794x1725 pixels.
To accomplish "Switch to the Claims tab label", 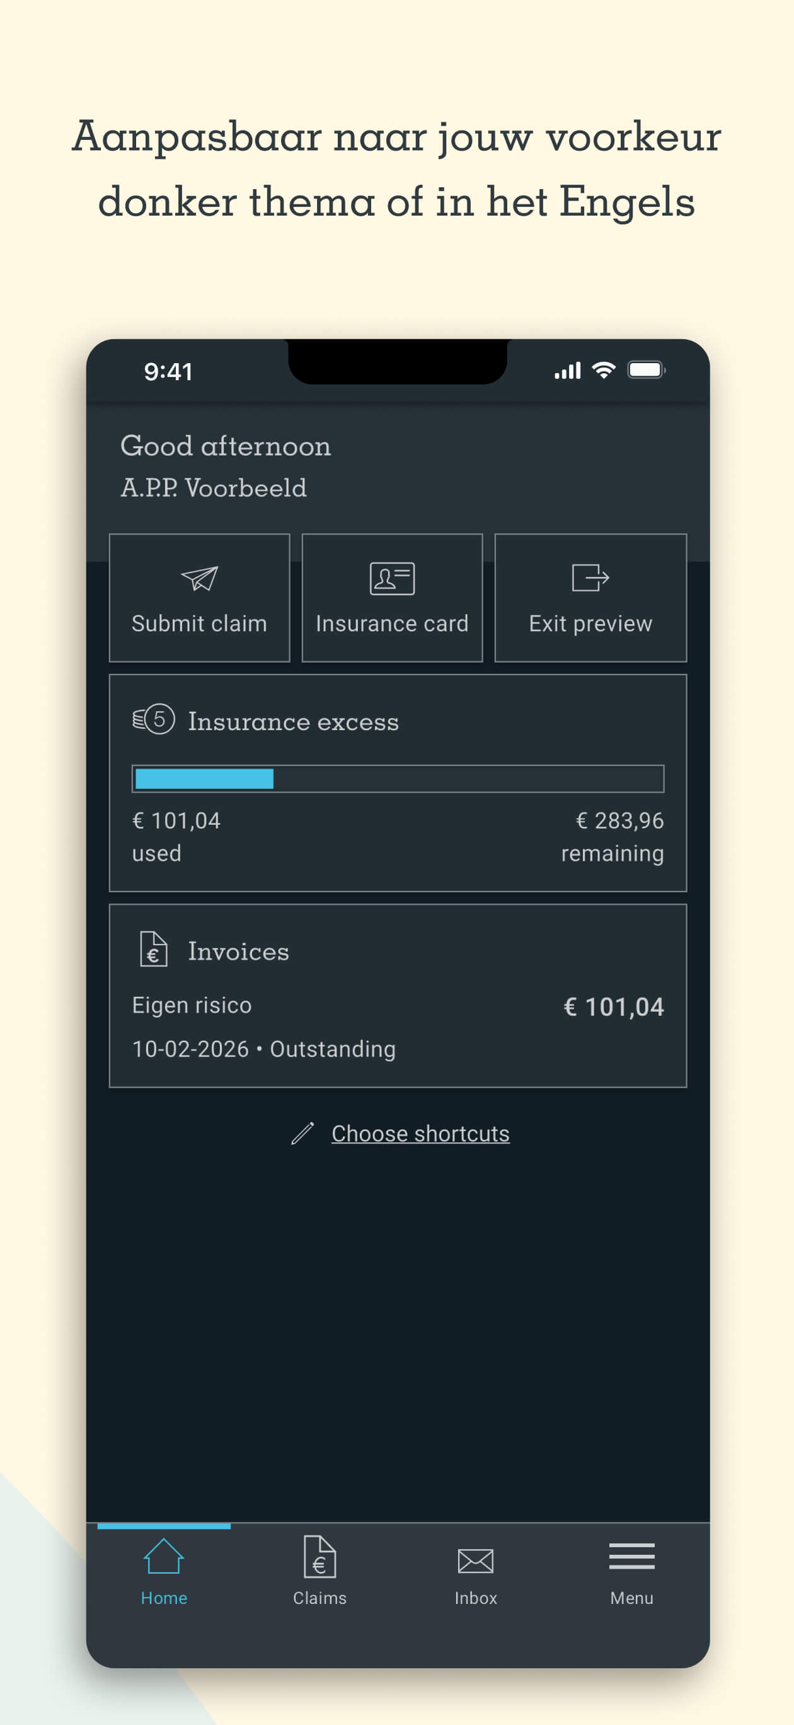I will [320, 1598].
